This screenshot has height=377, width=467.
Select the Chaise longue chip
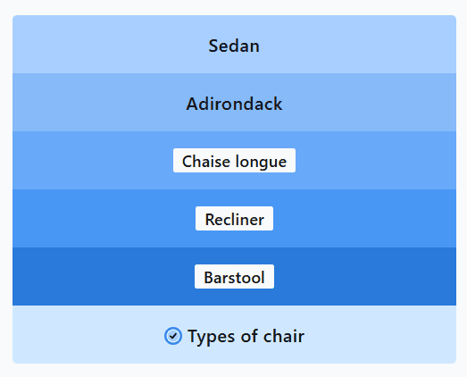click(235, 160)
